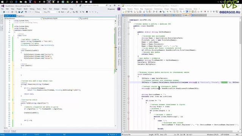This screenshot has height=136, width=242.
Task: Collapse the class MyINI outline region
Action: coord(14,36)
